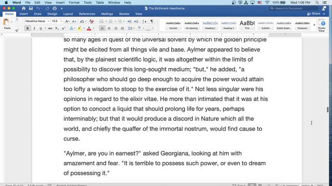Center align the text
This screenshot has height=186, width=332.
(109, 28)
